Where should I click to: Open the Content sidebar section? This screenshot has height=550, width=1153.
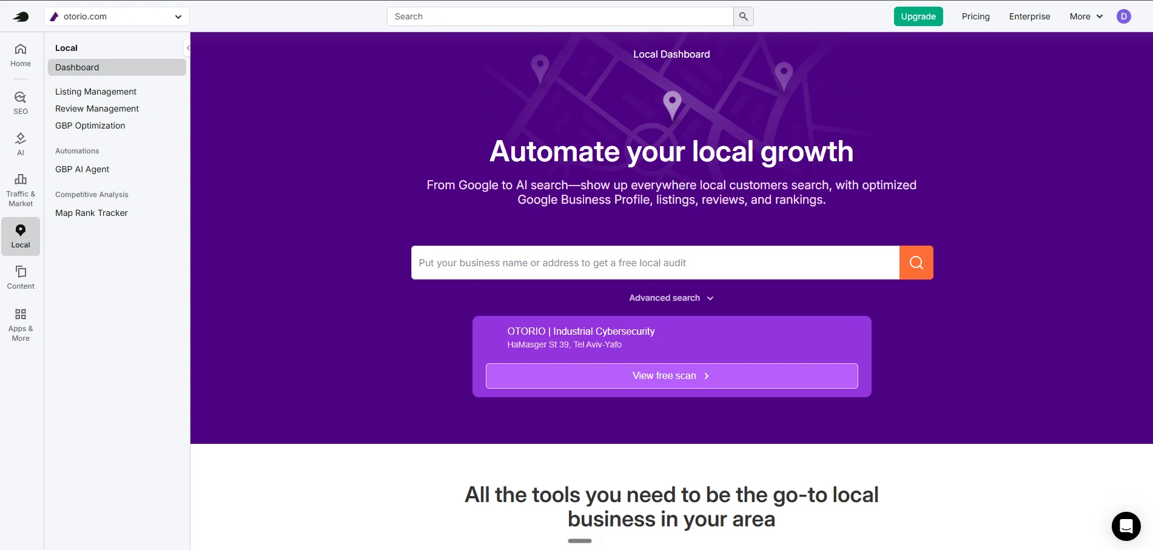pos(21,277)
